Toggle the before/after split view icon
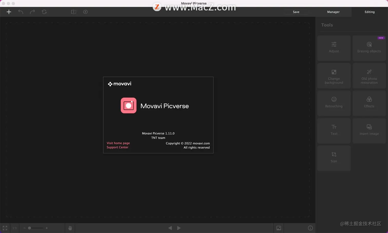This screenshot has height=233, width=388. [74, 12]
